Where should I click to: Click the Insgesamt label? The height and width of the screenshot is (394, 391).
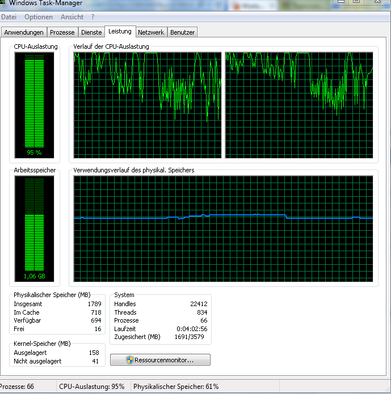coord(28,304)
